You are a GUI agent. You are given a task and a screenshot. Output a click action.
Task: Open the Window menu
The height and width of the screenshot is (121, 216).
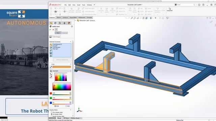coord(89,5)
